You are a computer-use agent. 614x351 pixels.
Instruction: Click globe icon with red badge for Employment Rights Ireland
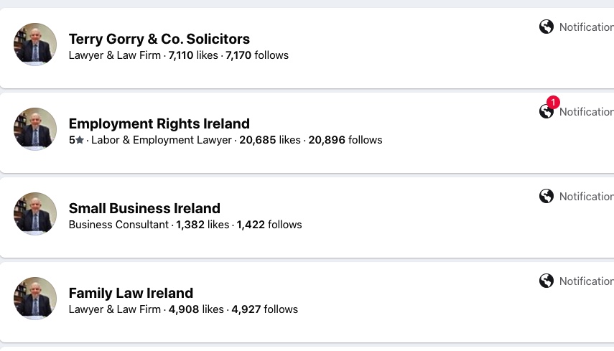click(546, 111)
